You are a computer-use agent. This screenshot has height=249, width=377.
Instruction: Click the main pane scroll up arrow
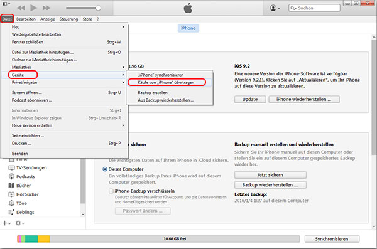(374, 37)
